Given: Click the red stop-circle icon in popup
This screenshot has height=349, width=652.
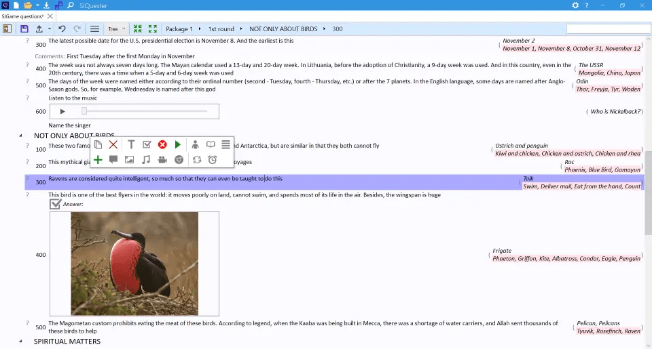Looking at the screenshot, I should tap(162, 144).
